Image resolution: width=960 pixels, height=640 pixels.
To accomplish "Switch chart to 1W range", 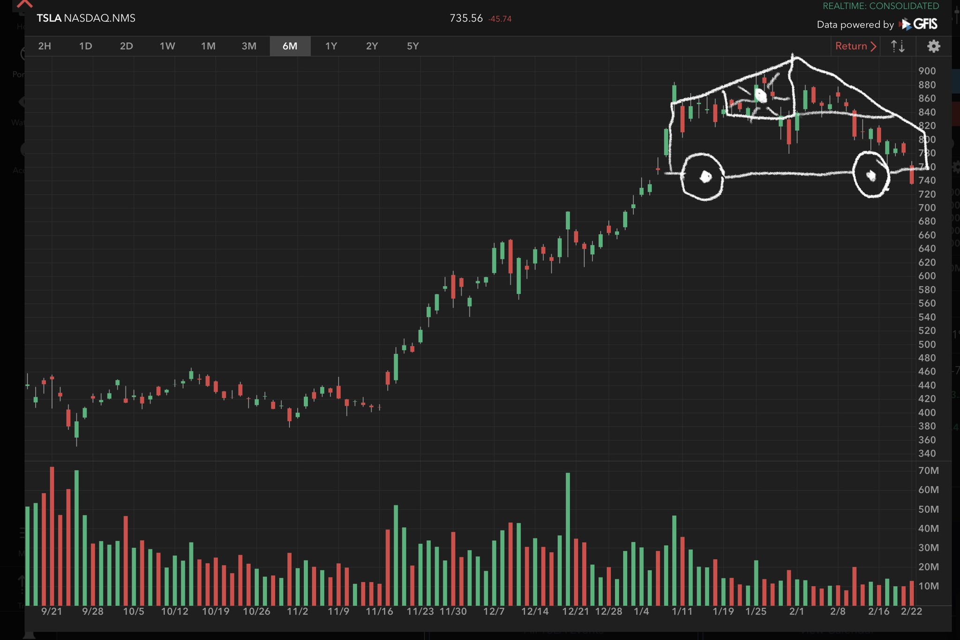I will point(167,46).
